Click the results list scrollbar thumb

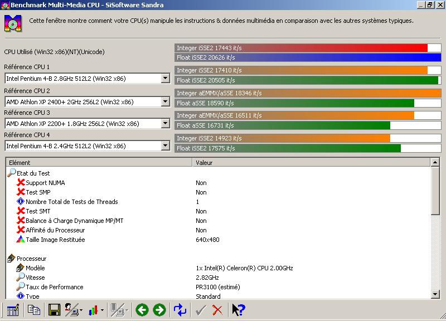(435, 191)
